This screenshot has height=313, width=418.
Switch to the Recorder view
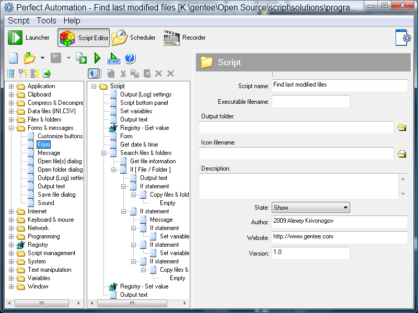point(185,38)
